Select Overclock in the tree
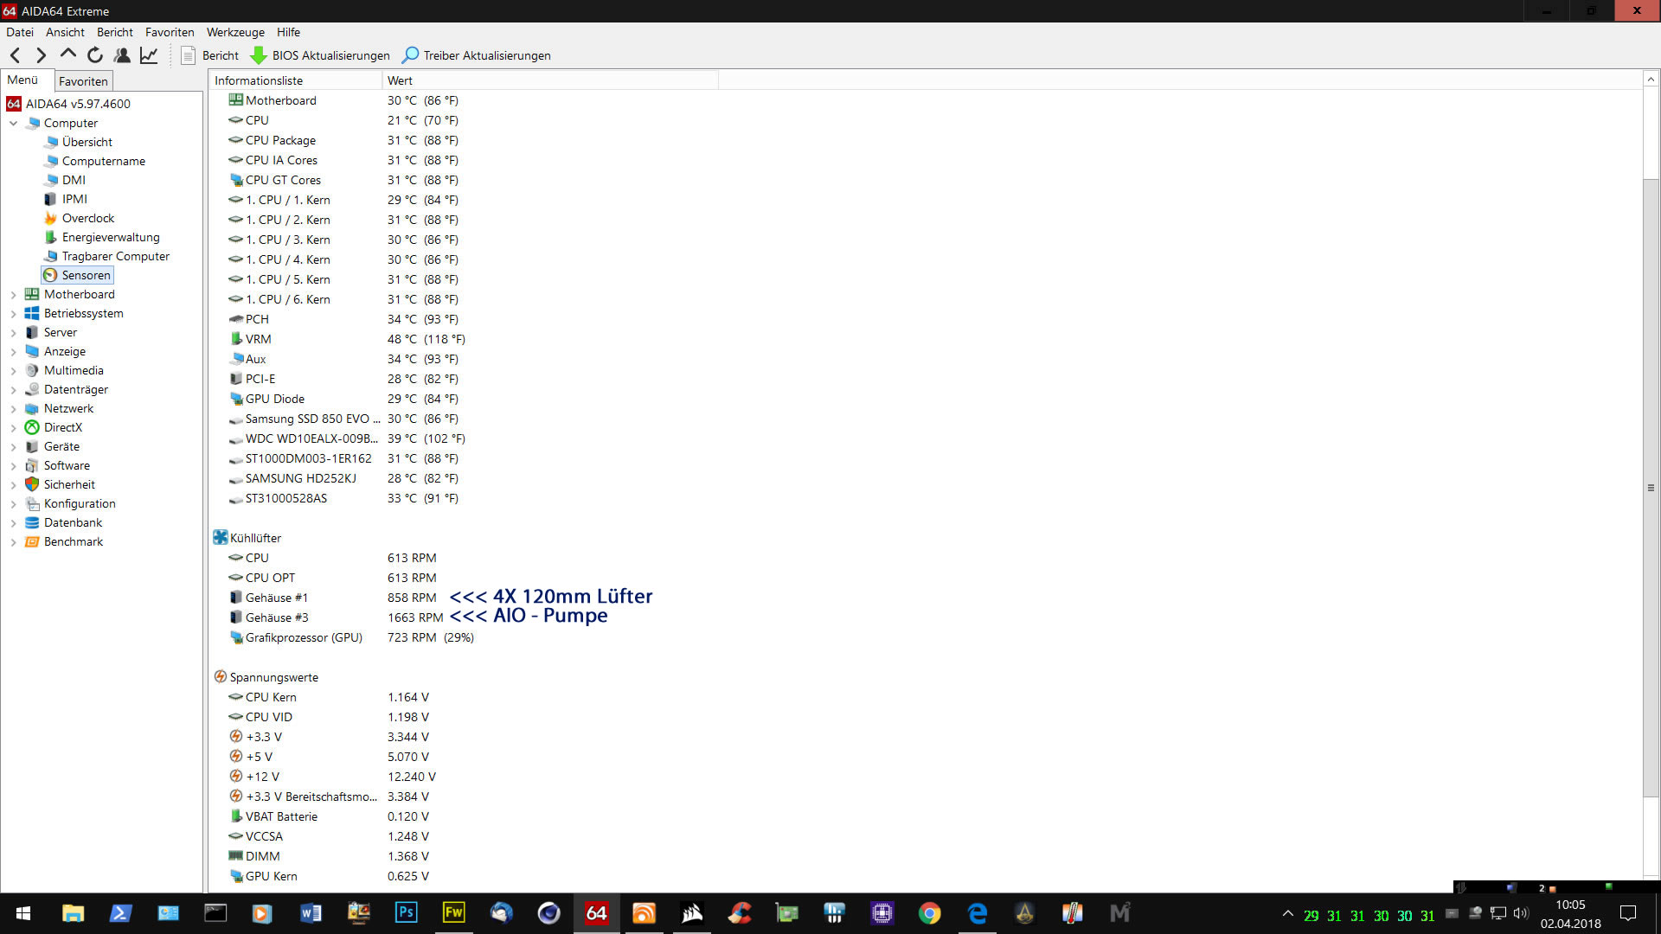Viewport: 1661px width, 934px height. [x=87, y=218]
